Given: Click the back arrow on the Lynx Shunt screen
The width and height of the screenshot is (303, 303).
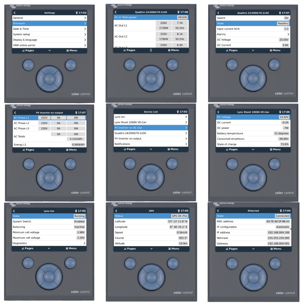Looking at the screenshot, I should [218, 112].
